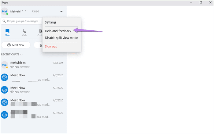
Task: Open the three-dots More menu
Action: pos(61,11)
